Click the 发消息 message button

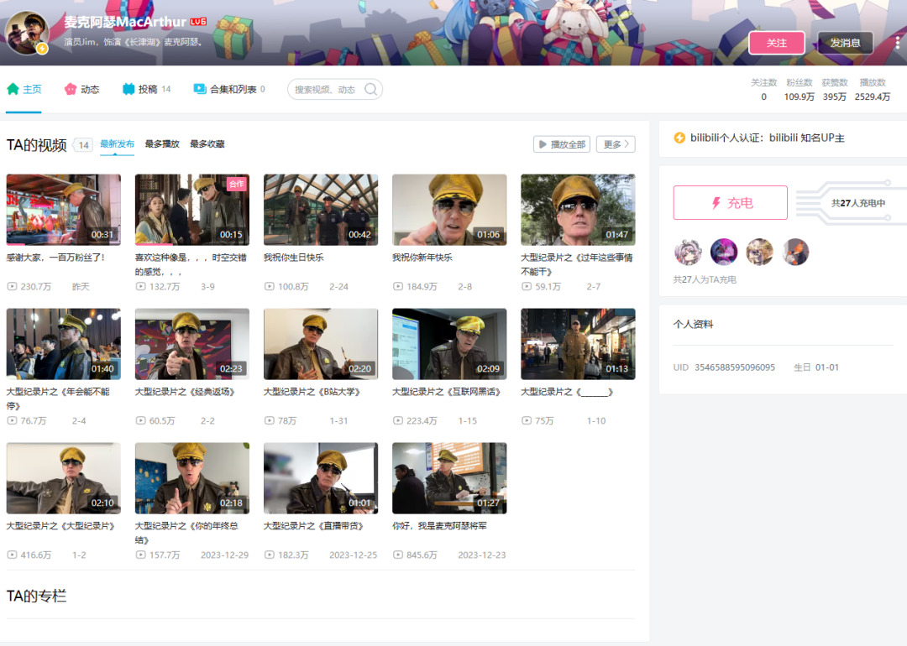[x=845, y=43]
